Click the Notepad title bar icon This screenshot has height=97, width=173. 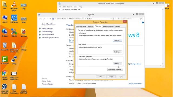pyautogui.click(x=59, y=4)
